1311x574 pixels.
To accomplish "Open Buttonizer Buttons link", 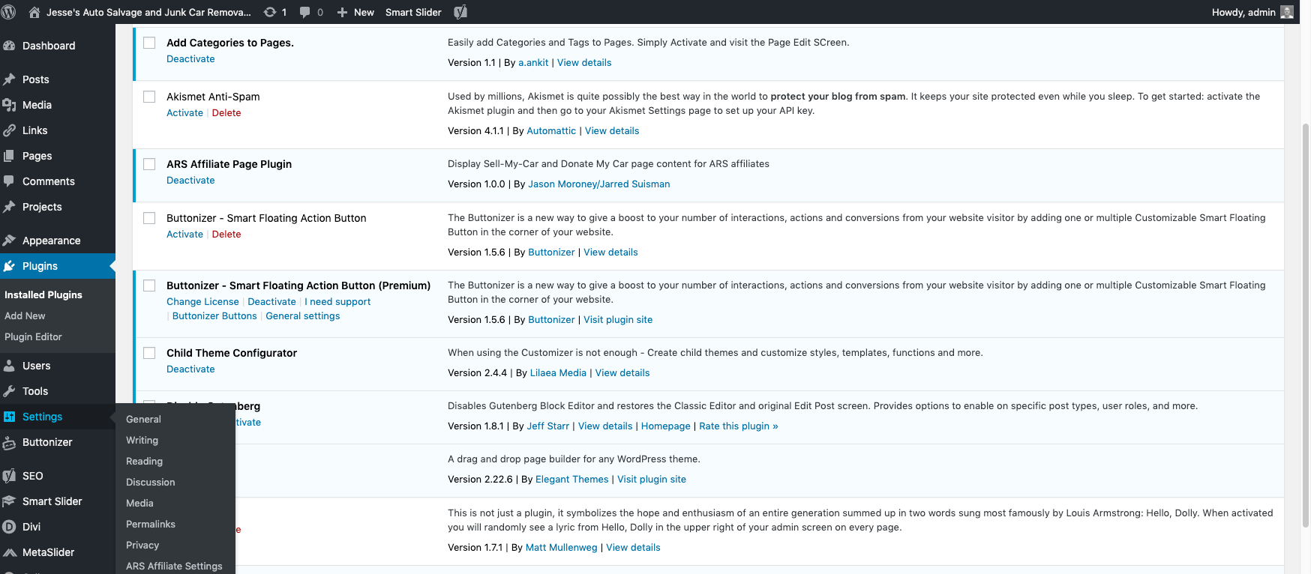I will coord(214,316).
